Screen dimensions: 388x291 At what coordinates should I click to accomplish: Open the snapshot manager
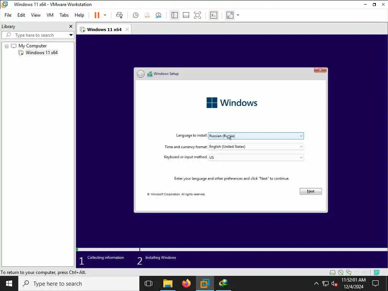[x=158, y=15]
